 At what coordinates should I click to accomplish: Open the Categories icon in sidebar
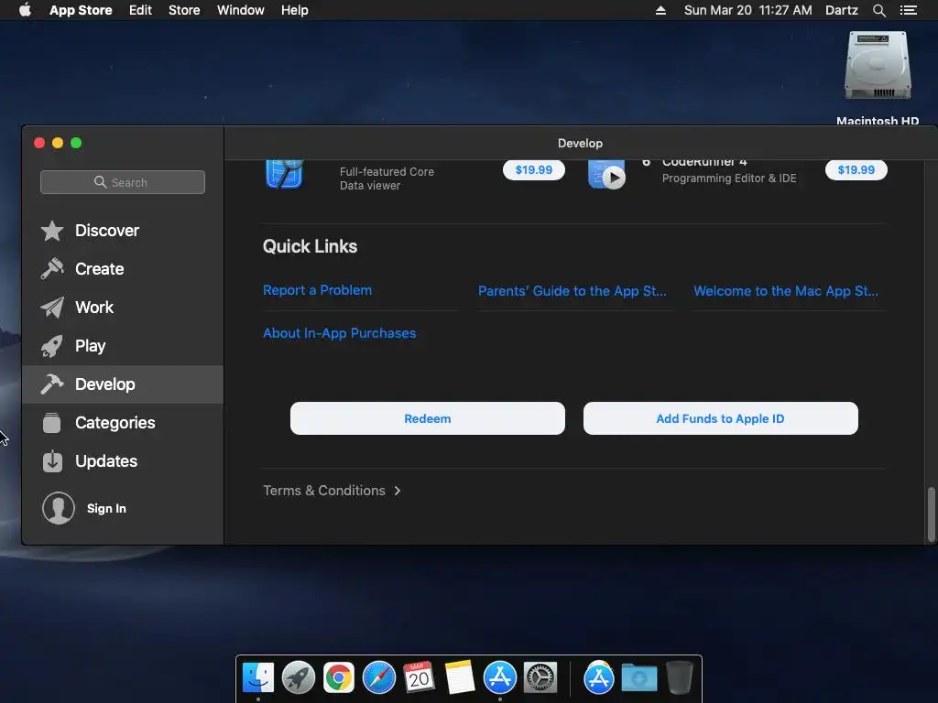click(x=52, y=423)
